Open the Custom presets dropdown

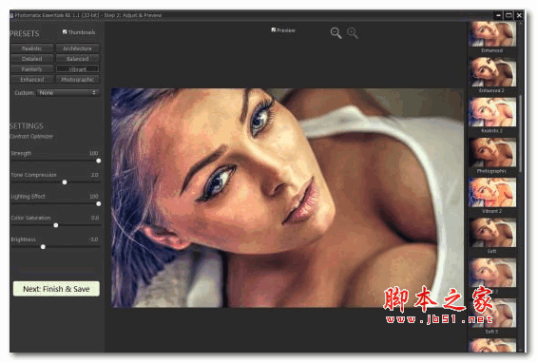click(68, 93)
